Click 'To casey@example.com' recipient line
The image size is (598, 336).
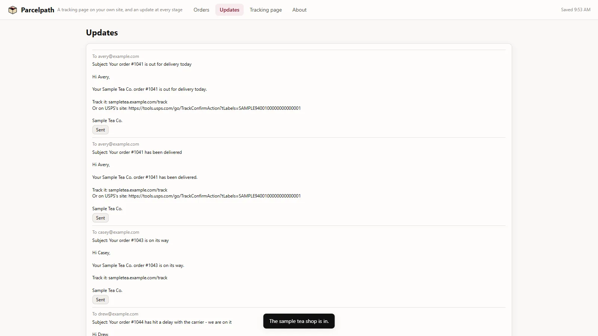[x=116, y=232]
